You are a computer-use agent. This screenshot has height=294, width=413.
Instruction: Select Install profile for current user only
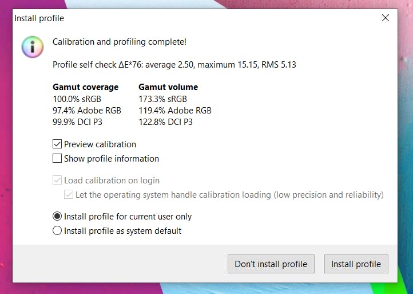click(57, 217)
